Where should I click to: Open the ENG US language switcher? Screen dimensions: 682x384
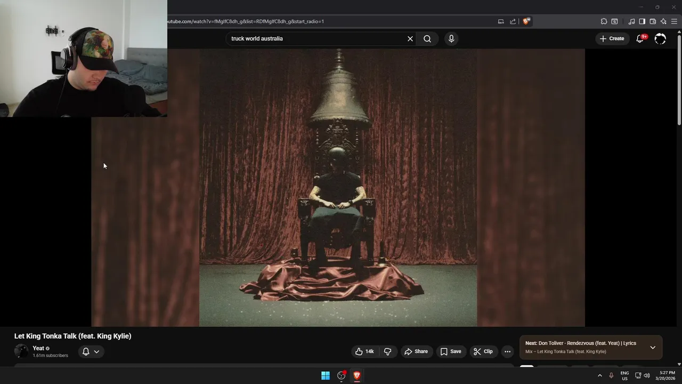[624, 375]
